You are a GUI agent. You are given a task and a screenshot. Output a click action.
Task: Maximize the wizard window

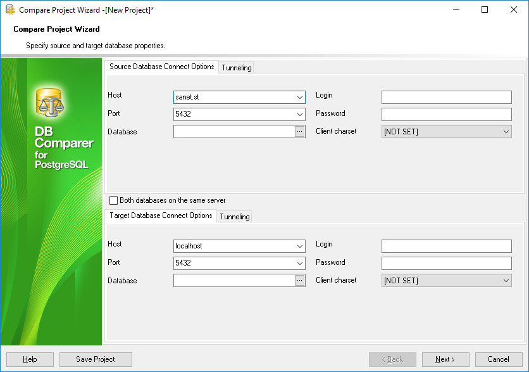pyautogui.click(x=485, y=10)
